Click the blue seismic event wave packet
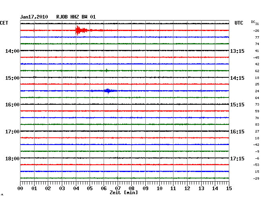 108,91
